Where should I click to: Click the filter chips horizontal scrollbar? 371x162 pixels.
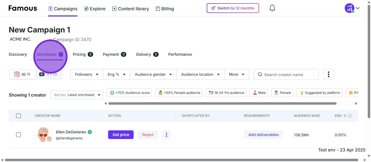pos(222,103)
